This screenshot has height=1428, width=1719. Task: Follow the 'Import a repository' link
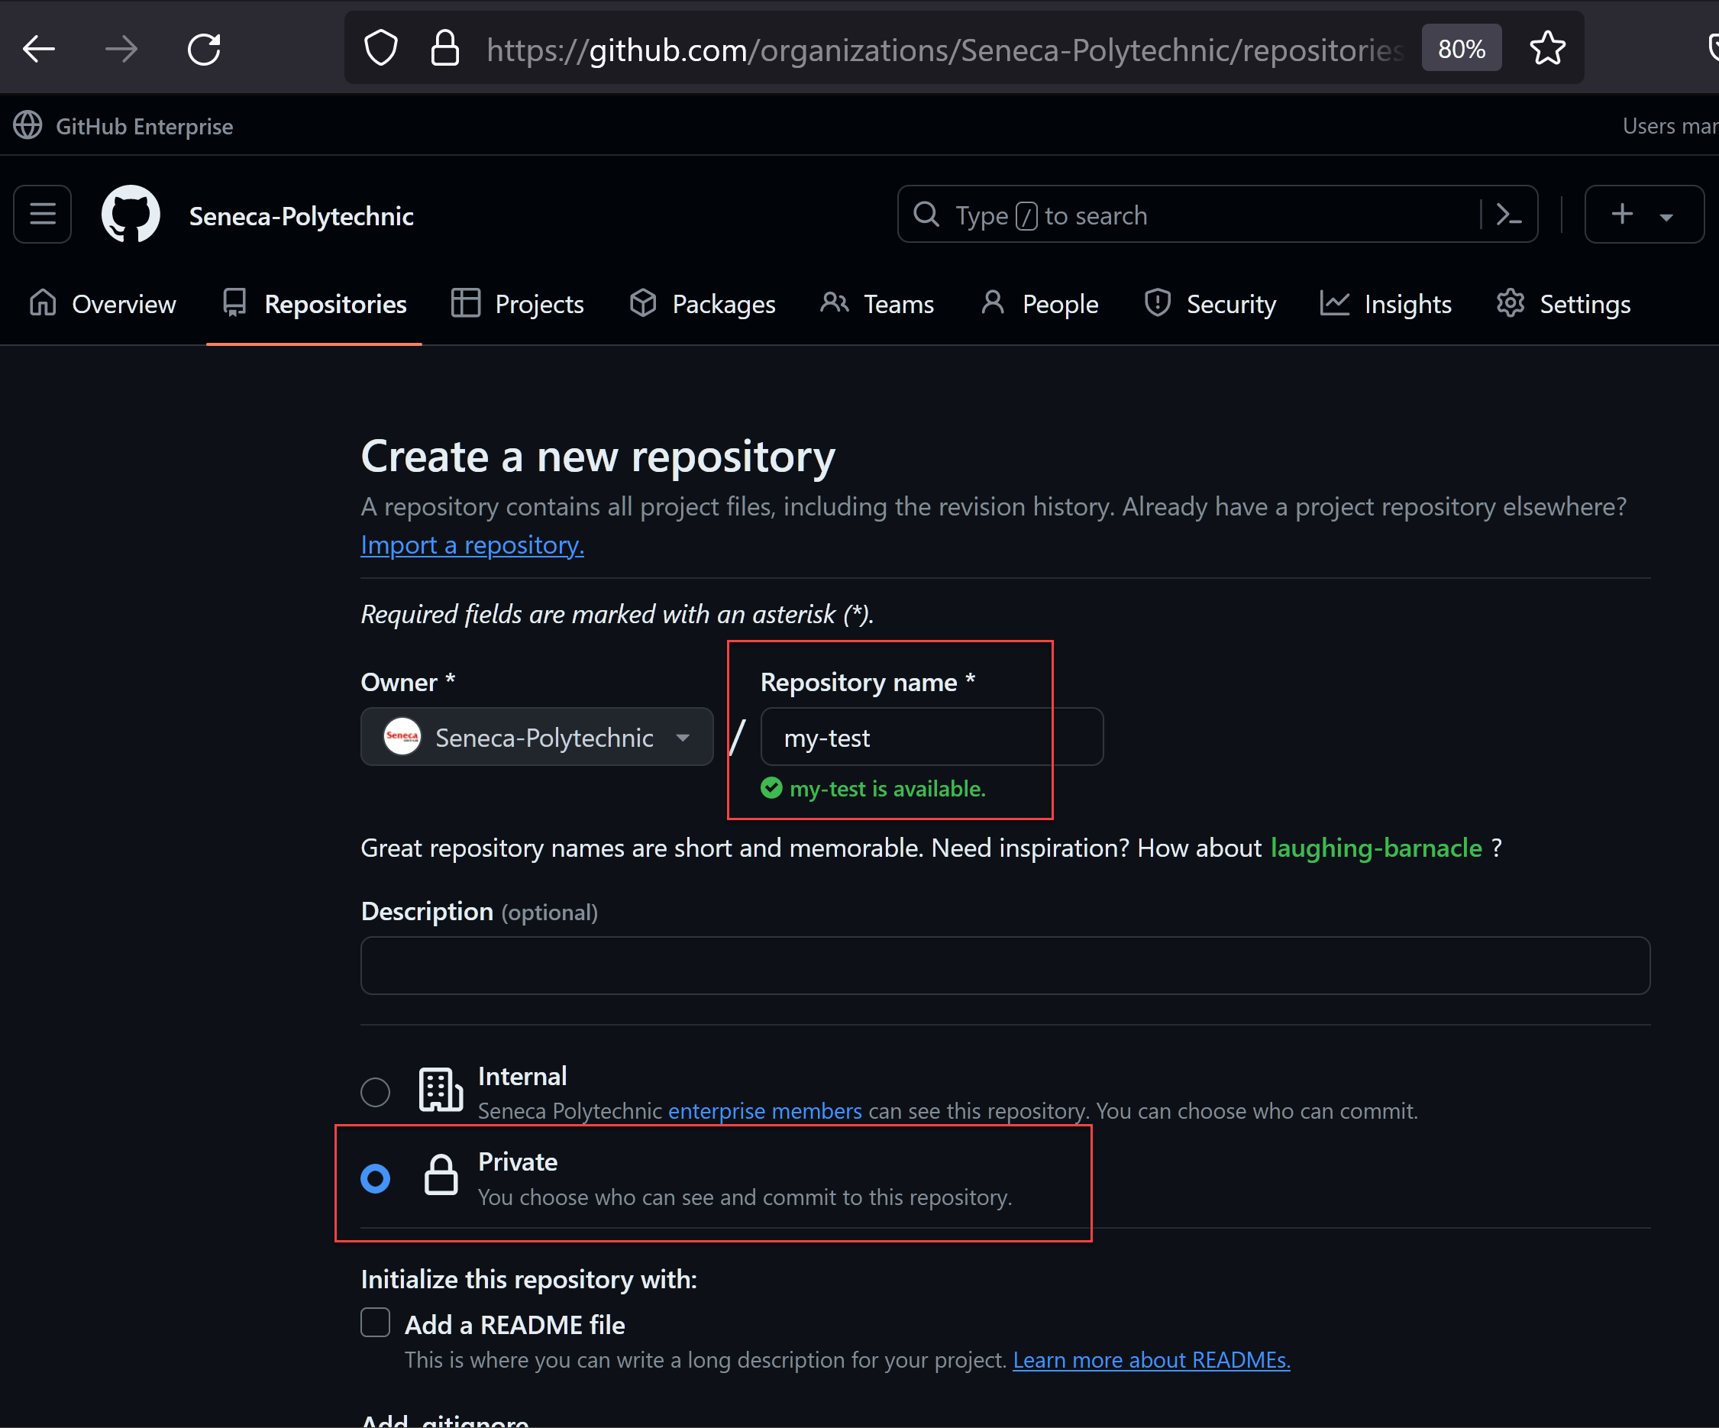pos(472,545)
